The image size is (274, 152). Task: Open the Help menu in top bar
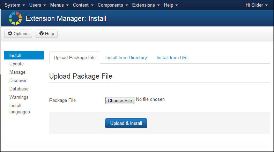[x=171, y=5]
